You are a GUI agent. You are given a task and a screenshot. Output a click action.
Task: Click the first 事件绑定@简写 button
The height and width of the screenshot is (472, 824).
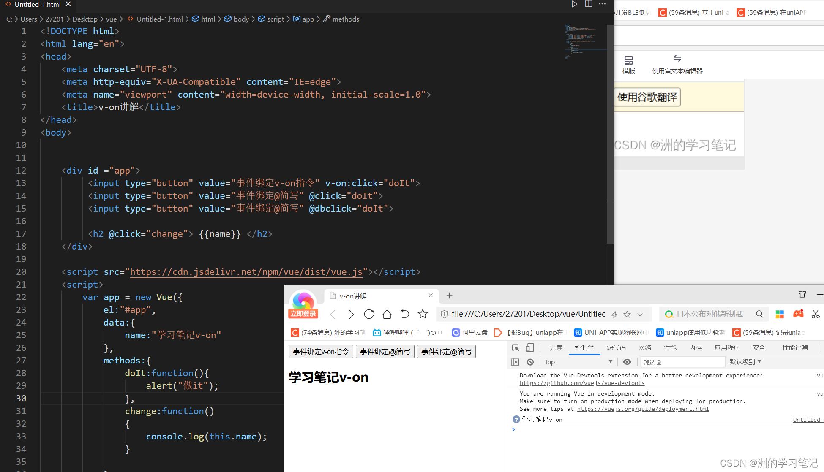(385, 352)
